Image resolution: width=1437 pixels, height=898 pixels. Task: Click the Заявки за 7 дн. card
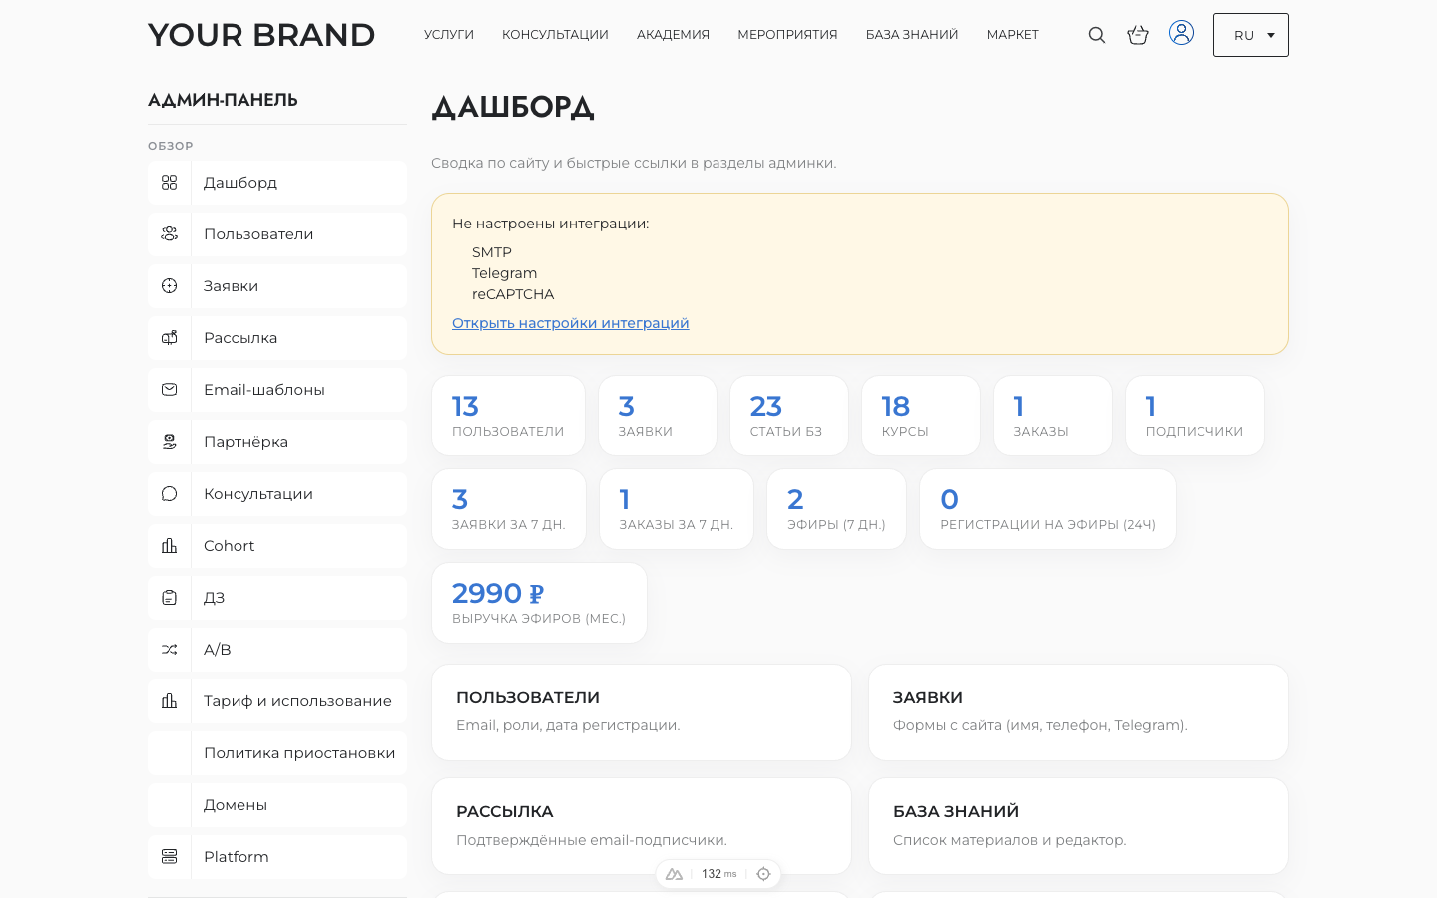pyautogui.click(x=509, y=509)
